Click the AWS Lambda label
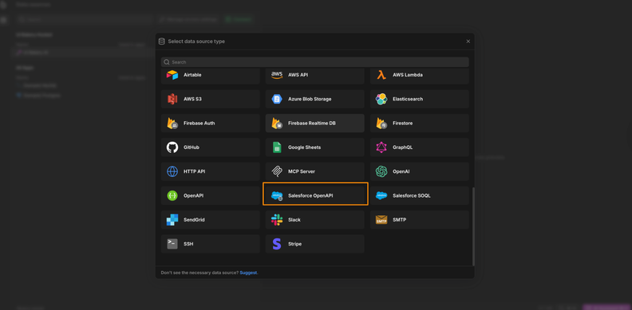The width and height of the screenshot is (632, 310). [x=408, y=75]
